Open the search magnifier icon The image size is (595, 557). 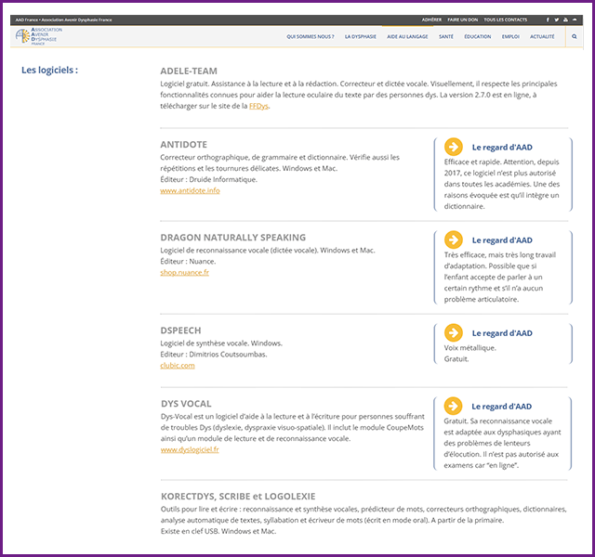pos(575,37)
